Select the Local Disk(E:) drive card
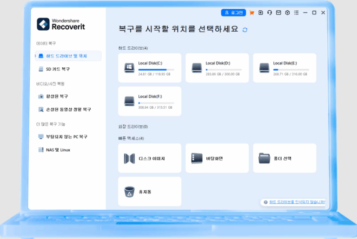The image size is (357, 239). click(x=284, y=68)
